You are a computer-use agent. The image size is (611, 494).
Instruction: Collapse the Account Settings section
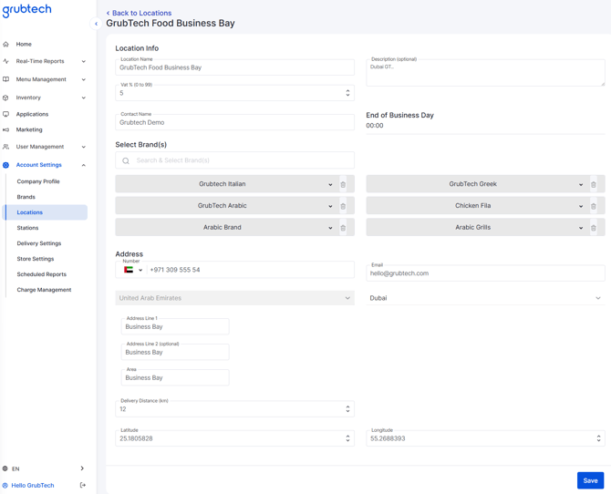tap(84, 165)
